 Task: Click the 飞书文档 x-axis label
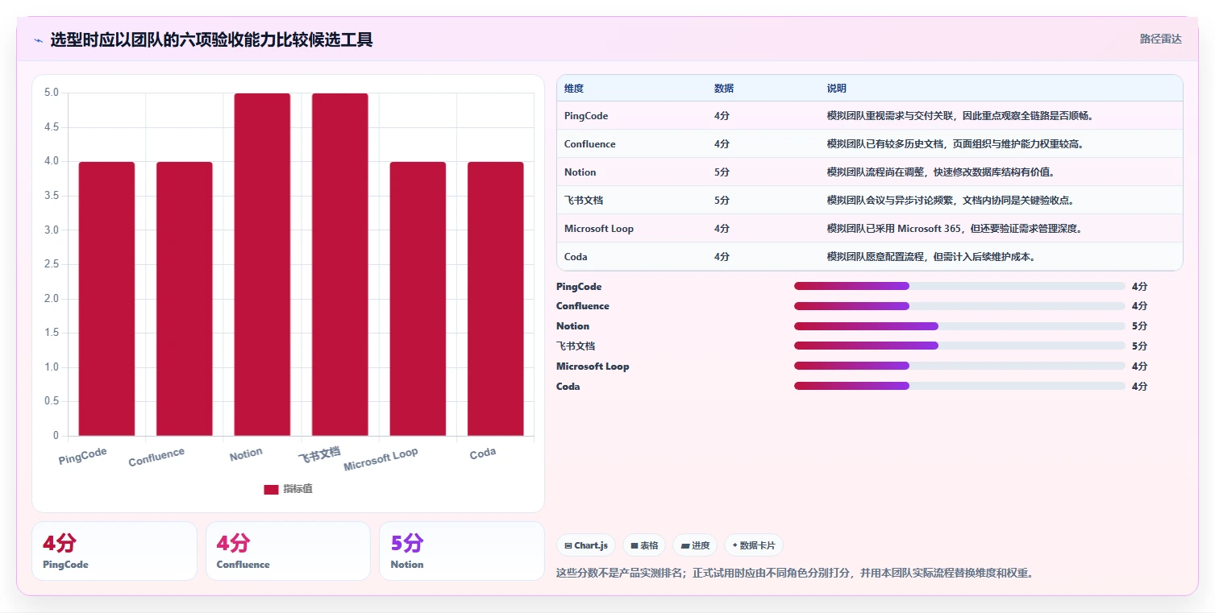319,455
